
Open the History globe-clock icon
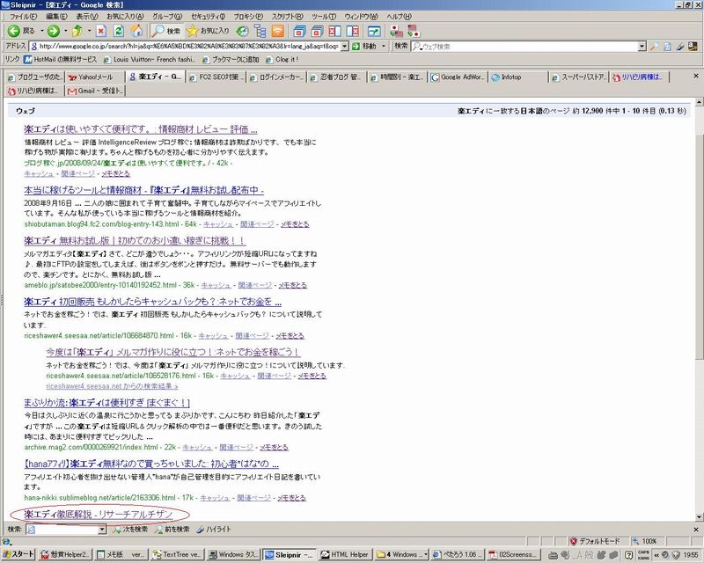[243, 31]
